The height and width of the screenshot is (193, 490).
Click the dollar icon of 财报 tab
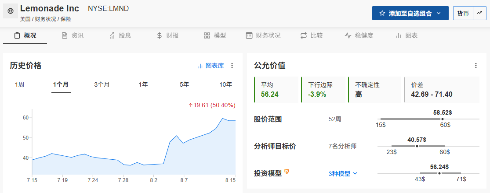160,35
